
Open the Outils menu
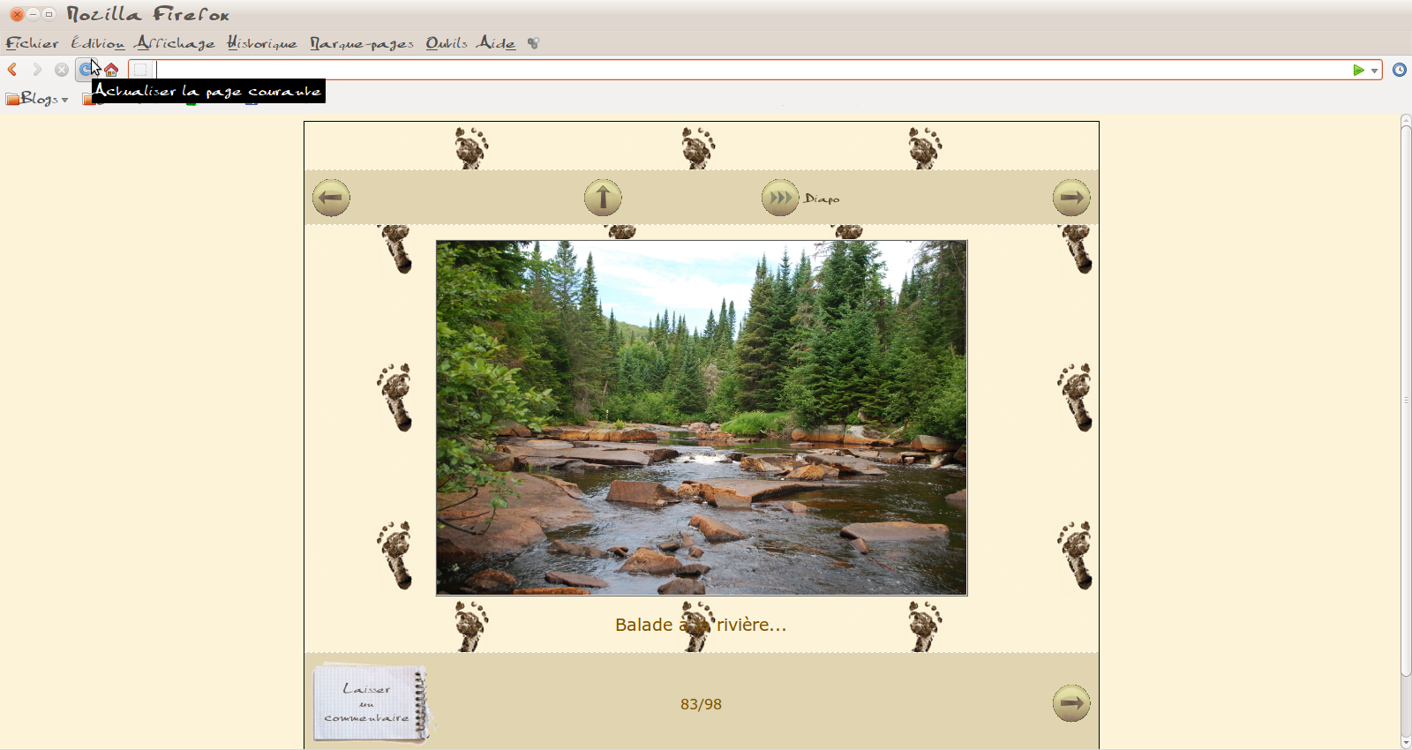[x=446, y=43]
